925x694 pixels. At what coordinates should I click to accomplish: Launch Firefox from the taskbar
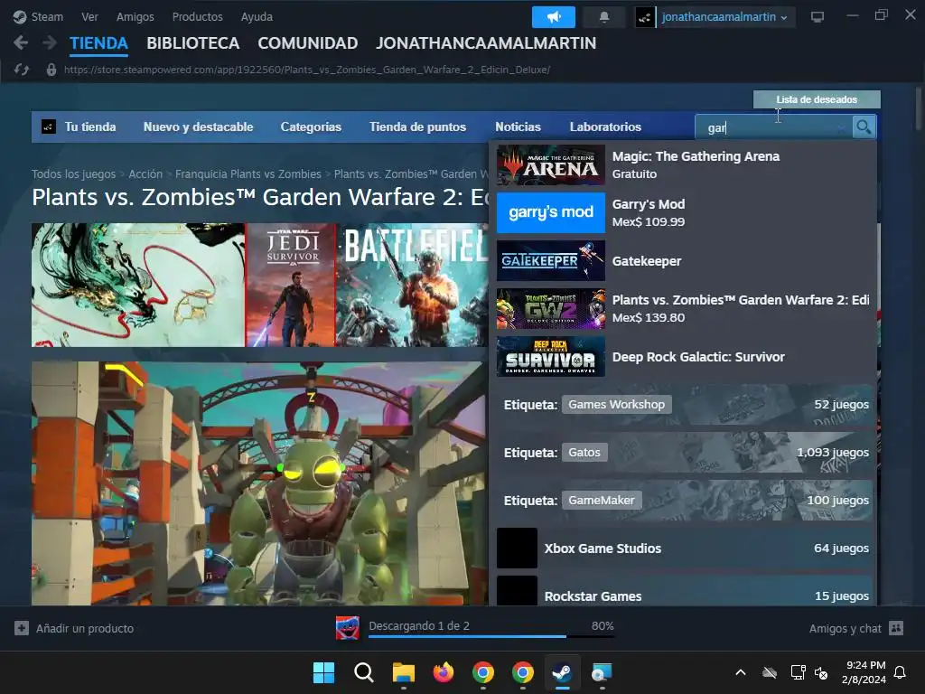click(443, 672)
